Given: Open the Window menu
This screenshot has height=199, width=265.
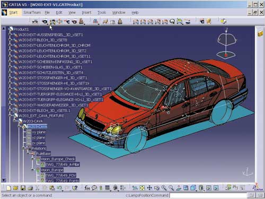Looking at the screenshot, I should point(119,13).
